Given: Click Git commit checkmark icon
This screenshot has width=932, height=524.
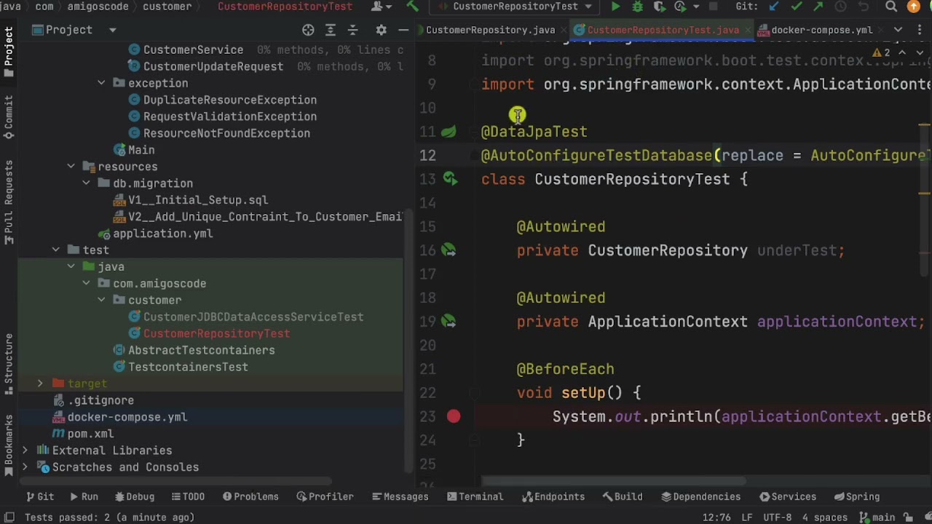Looking at the screenshot, I should pyautogui.click(x=797, y=7).
